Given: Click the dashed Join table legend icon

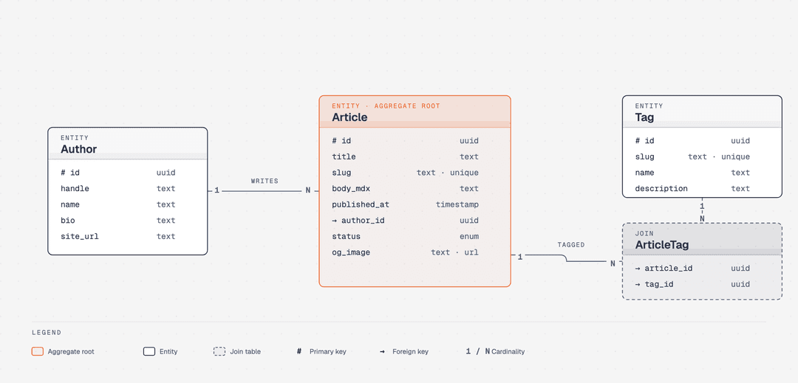Looking at the screenshot, I should (x=219, y=351).
